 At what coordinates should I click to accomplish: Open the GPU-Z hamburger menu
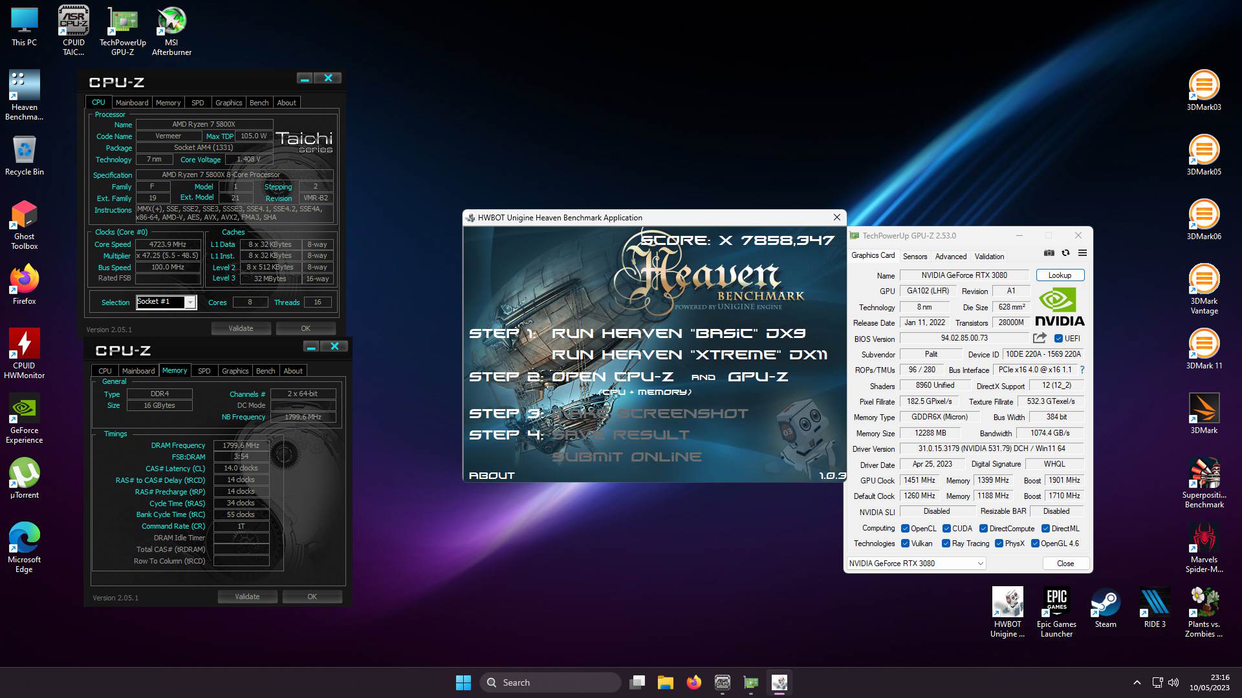1082,253
